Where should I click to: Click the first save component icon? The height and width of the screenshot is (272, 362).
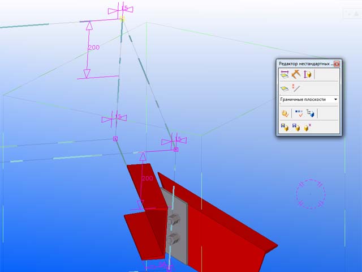pyautogui.click(x=285, y=128)
